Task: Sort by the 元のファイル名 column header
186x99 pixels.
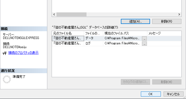Action: pyautogui.click(x=68, y=33)
